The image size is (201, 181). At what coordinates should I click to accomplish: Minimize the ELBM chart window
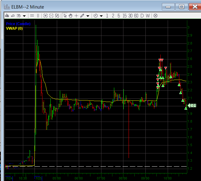point(168,6)
